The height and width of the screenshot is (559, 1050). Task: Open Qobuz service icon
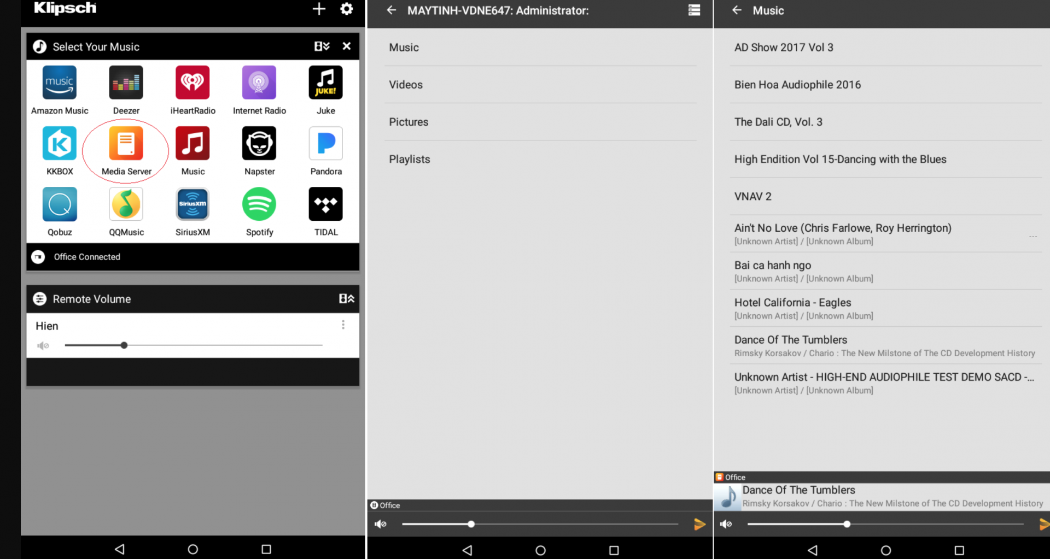pos(60,204)
